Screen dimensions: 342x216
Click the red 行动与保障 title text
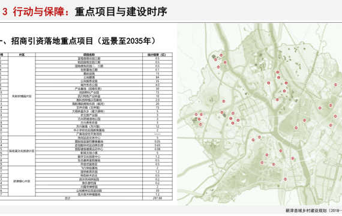coord(39,11)
